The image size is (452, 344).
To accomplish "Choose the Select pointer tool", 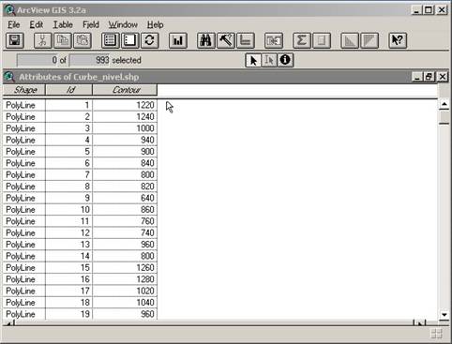I will click(253, 60).
